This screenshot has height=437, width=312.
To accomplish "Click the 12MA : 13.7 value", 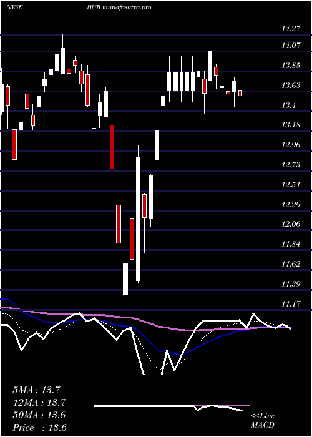I will coord(39,403).
